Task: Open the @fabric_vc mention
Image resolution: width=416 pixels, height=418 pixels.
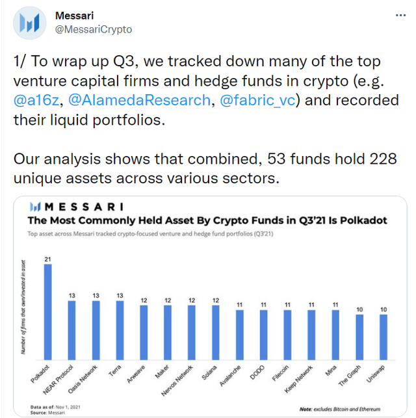Action: [x=248, y=101]
